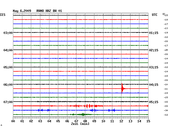Click the UTC column header
Image resolution: width=169 pixels, height=128 pixels.
click(155, 15)
